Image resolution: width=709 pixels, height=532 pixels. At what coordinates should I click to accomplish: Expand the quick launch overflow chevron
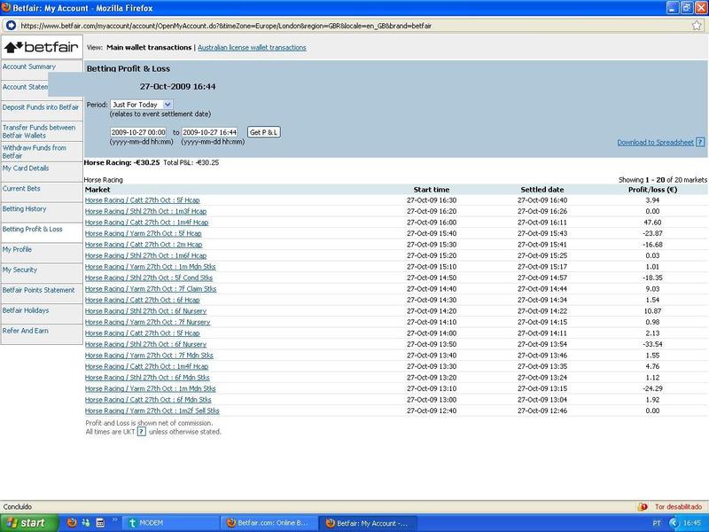click(115, 520)
